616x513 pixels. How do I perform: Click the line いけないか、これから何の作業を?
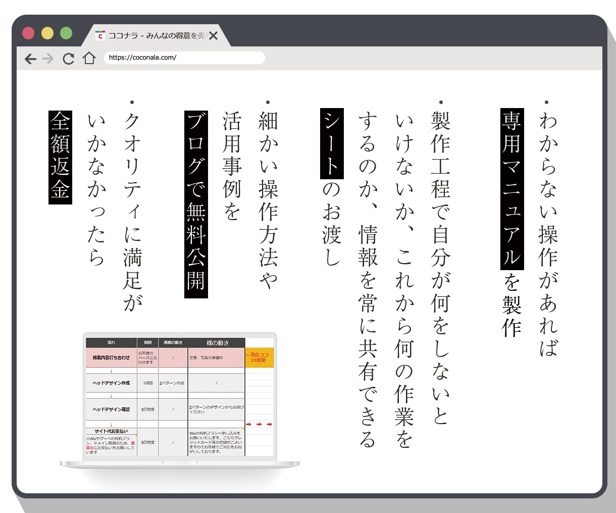(x=404, y=280)
